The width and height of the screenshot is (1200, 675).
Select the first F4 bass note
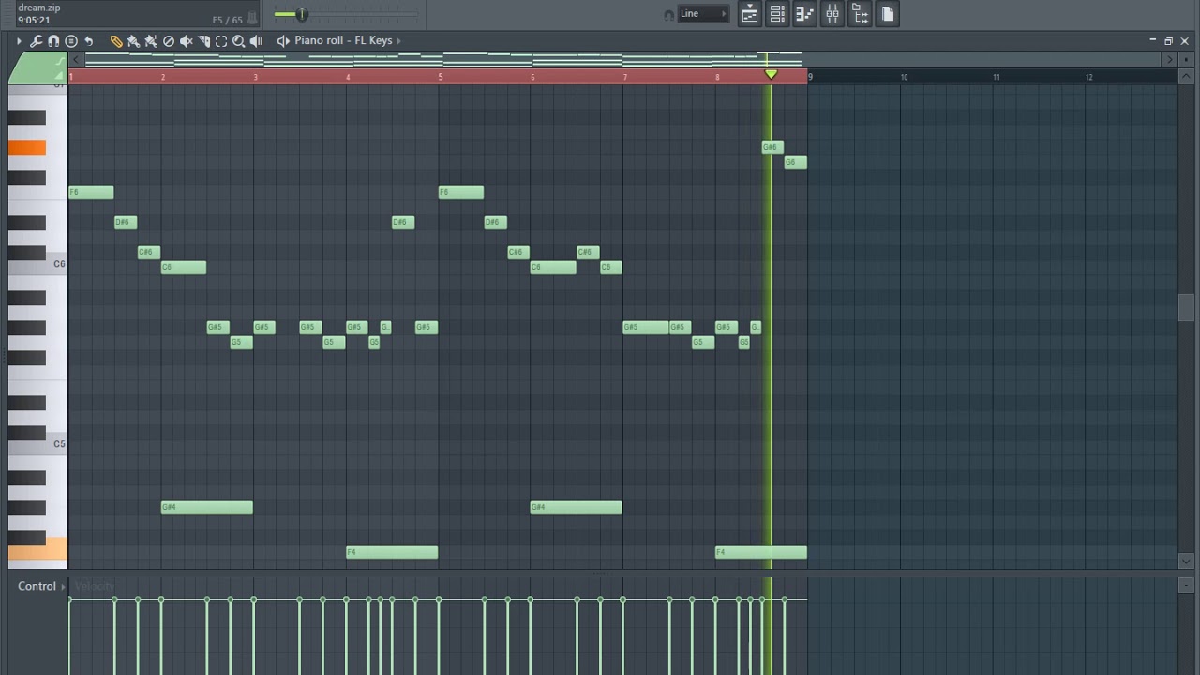(392, 552)
